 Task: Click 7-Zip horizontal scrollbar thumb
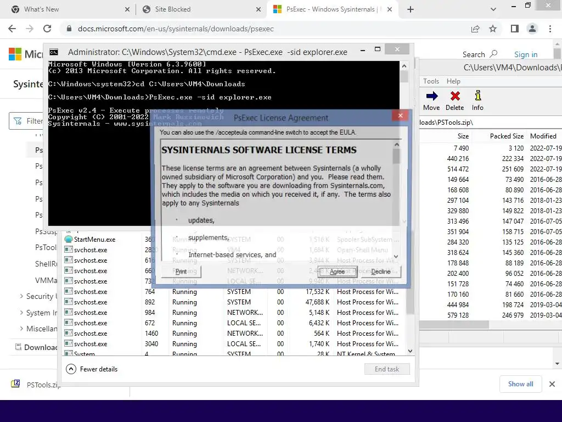pos(454,324)
